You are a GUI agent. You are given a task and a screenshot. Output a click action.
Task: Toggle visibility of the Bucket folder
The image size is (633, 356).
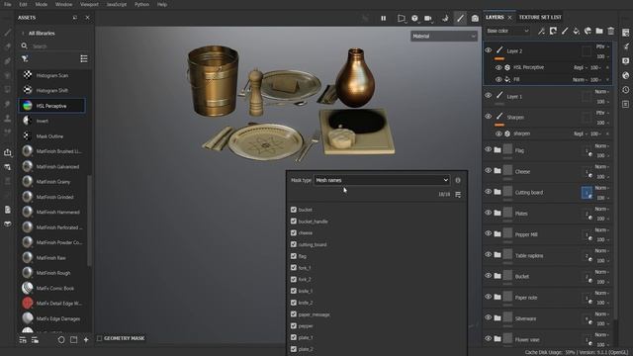488,276
